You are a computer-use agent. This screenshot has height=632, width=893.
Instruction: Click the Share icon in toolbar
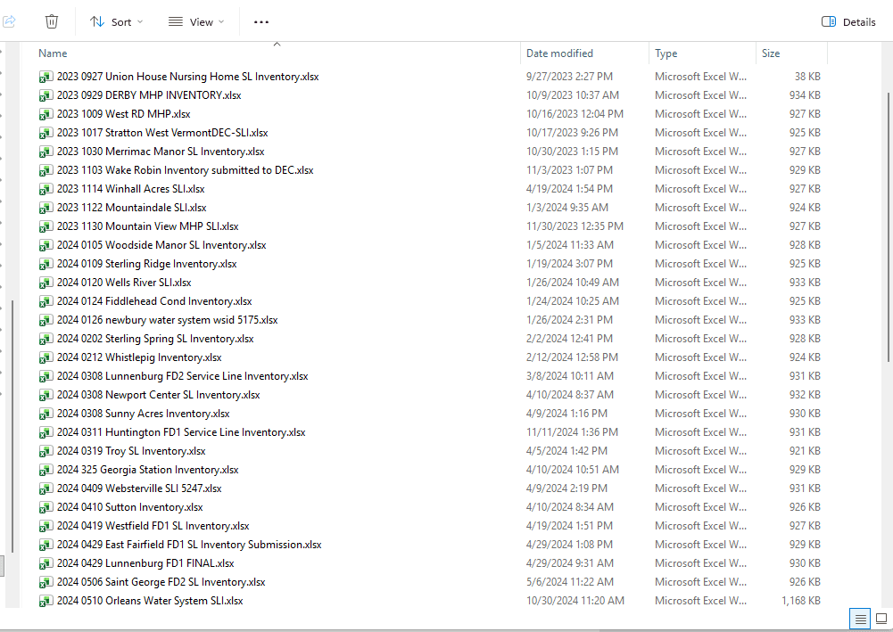coord(9,21)
